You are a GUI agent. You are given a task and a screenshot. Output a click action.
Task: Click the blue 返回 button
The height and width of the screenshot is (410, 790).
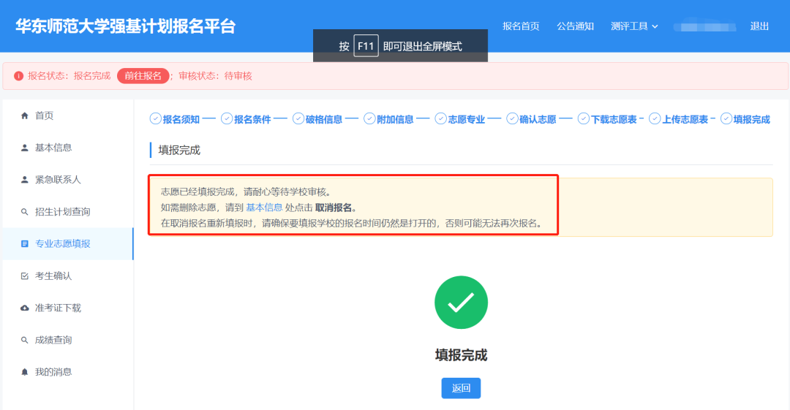[x=461, y=388]
